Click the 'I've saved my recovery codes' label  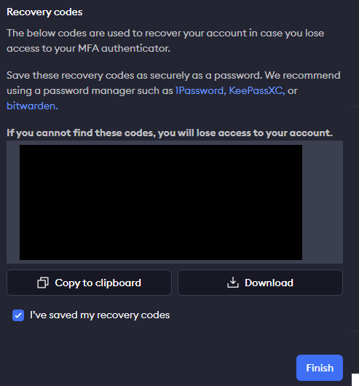click(100, 315)
